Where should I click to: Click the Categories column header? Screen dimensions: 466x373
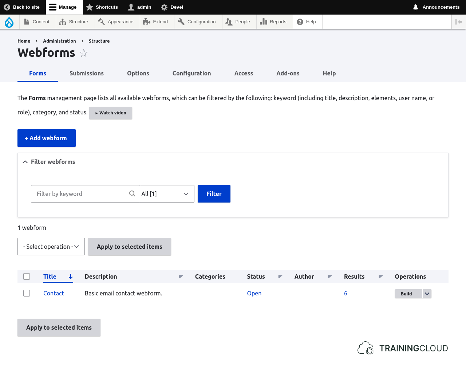(x=210, y=276)
